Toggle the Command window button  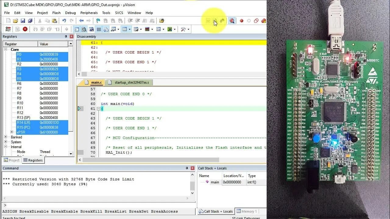click(x=77, y=29)
